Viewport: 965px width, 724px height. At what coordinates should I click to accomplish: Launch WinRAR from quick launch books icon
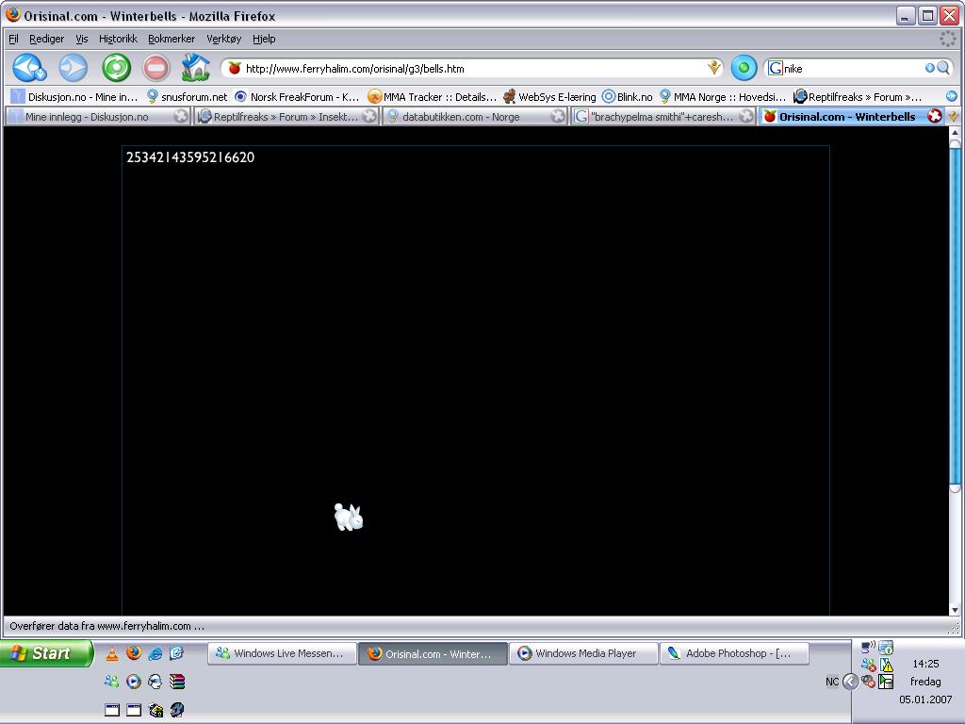click(176, 682)
